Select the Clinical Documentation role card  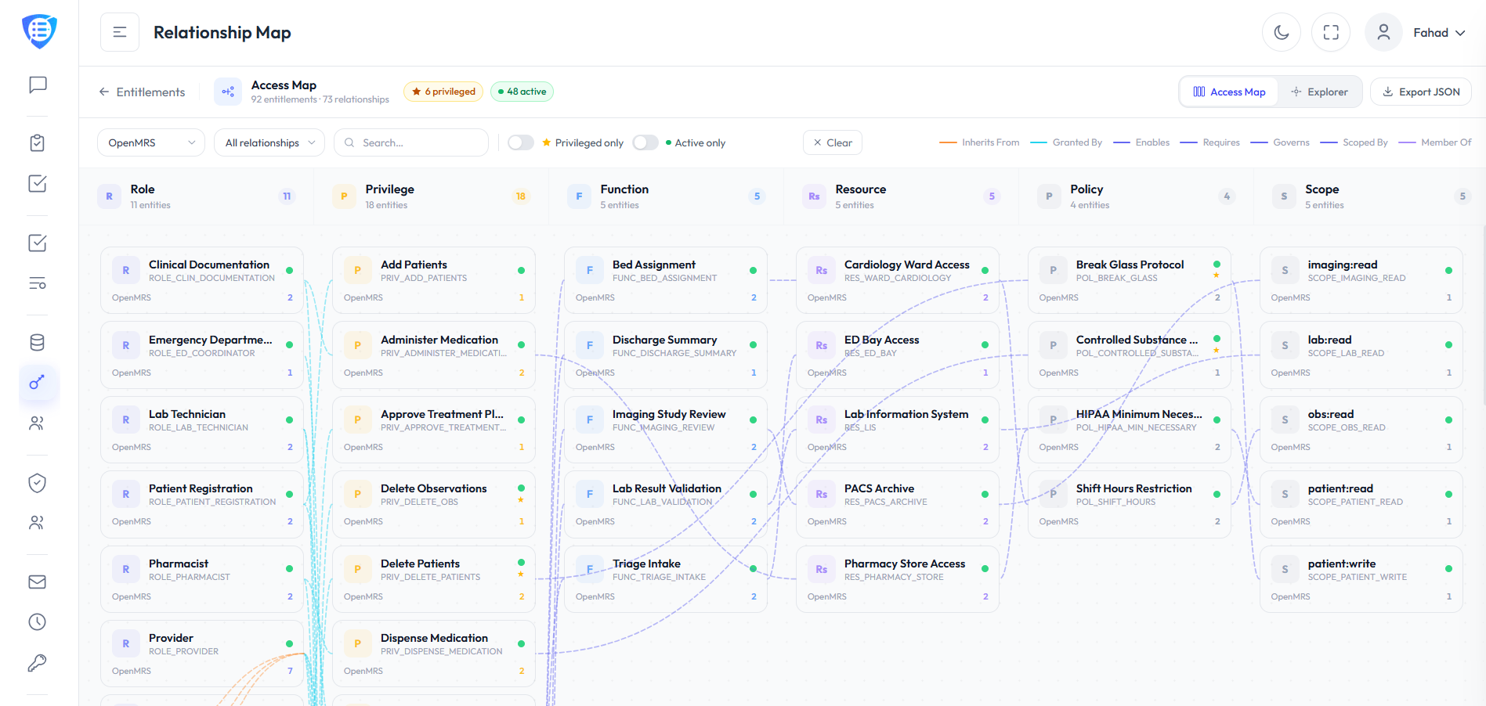(202, 280)
